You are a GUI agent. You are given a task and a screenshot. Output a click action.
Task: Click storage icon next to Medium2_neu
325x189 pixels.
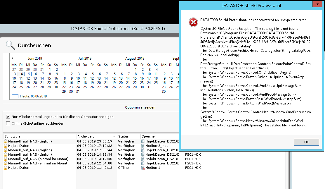click(x=143, y=146)
